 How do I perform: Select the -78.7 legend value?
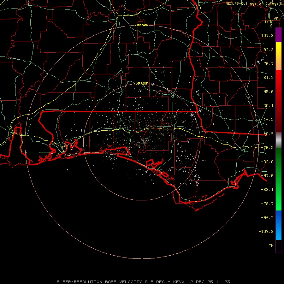[x=267, y=204]
